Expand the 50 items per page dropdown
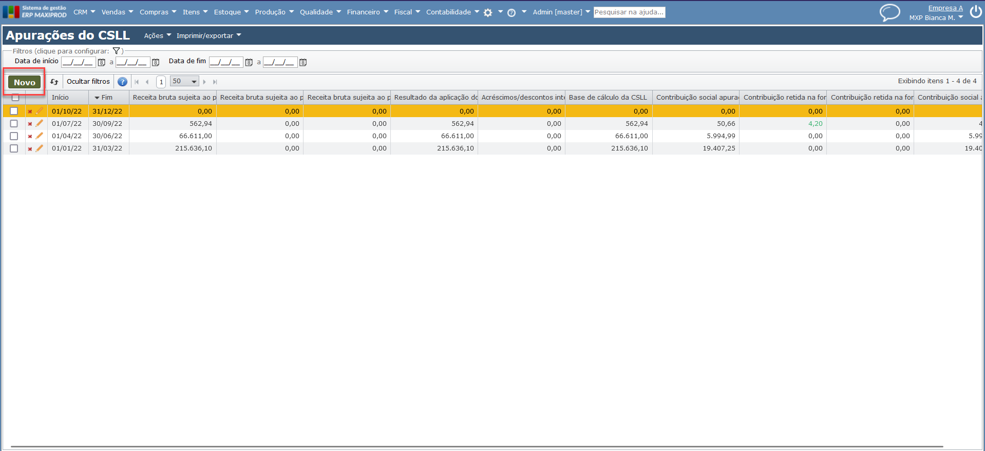The height and width of the screenshot is (451, 985). (184, 82)
